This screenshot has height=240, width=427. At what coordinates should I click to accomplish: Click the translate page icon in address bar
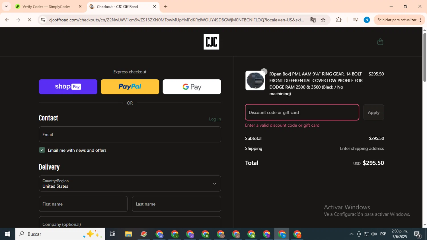(313, 20)
